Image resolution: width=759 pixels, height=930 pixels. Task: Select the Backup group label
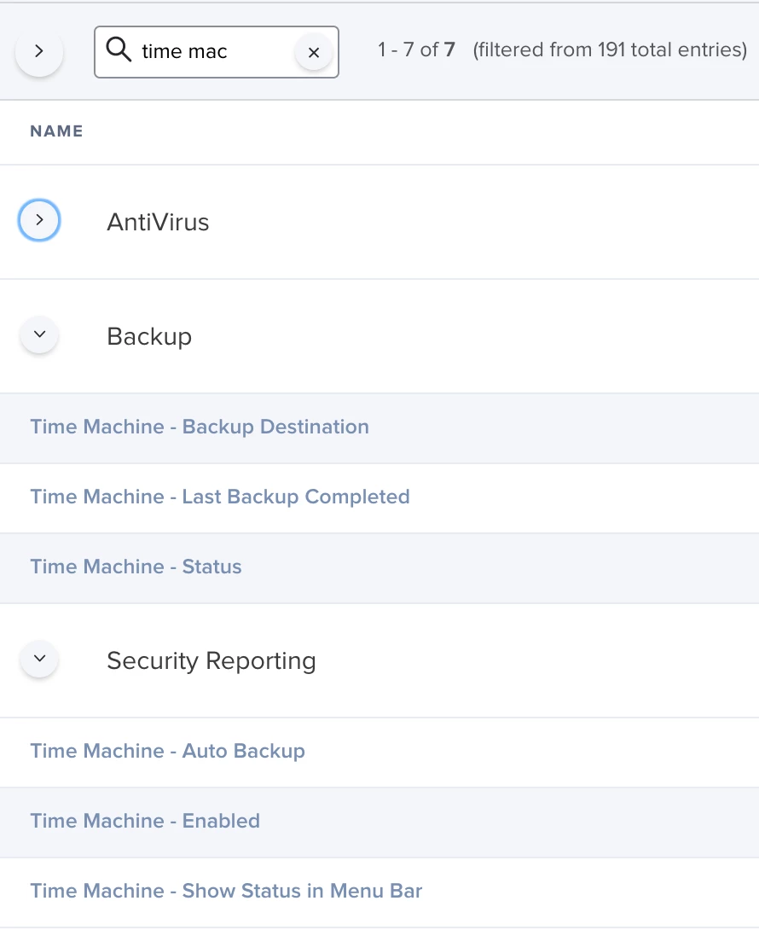tap(149, 337)
